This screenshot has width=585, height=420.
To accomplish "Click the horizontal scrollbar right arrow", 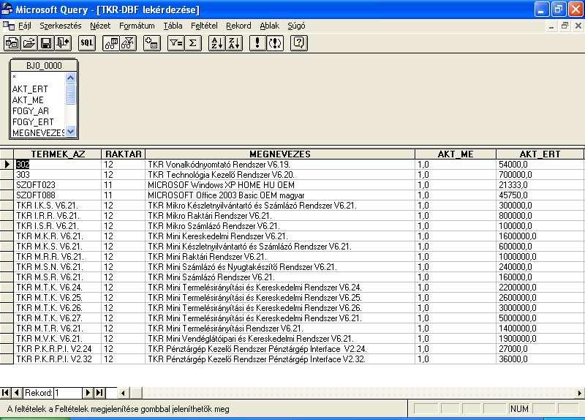I will click(579, 393).
